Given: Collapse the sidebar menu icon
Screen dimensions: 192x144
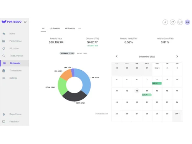Looking at the screenshot, I should click(x=25, y=22).
